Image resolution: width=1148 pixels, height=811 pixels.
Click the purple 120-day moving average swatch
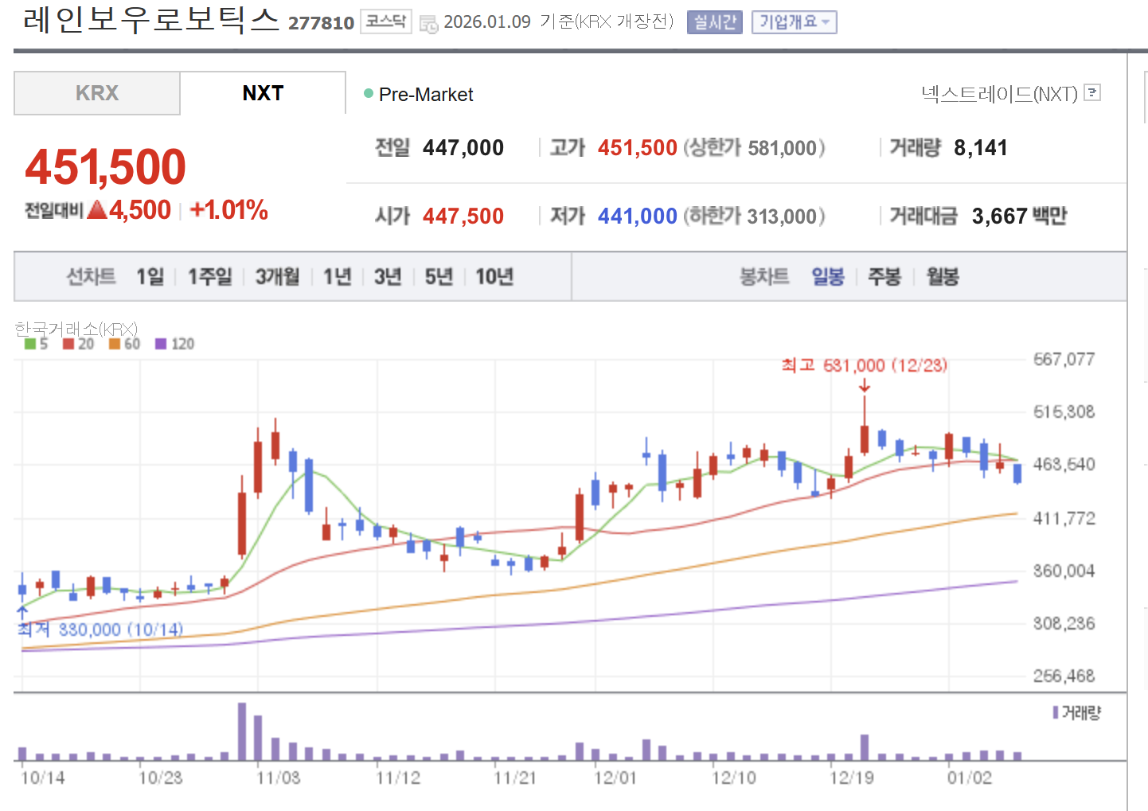(x=161, y=344)
